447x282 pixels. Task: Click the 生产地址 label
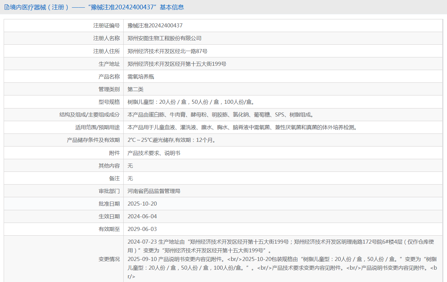(x=109, y=64)
